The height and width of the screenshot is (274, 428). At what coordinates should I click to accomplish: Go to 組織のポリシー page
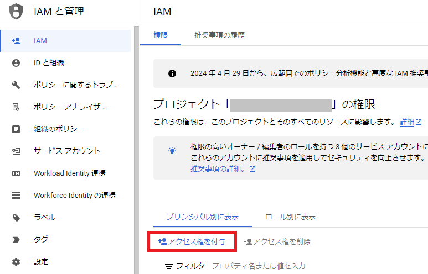[x=65, y=129]
